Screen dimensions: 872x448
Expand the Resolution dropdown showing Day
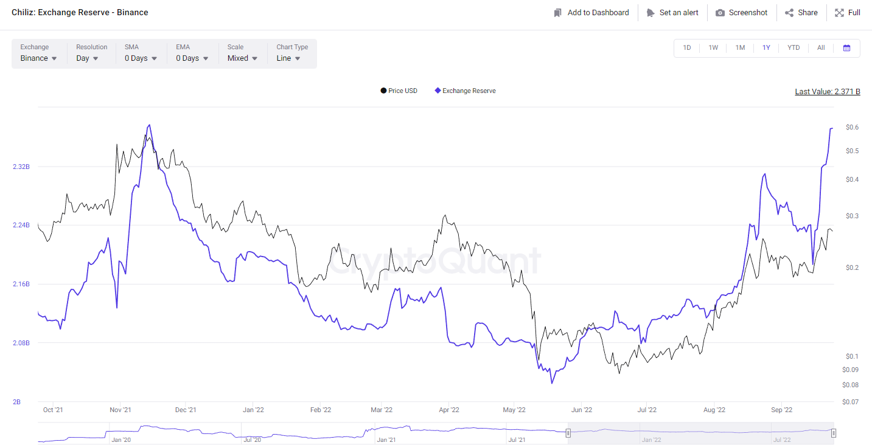click(88, 58)
